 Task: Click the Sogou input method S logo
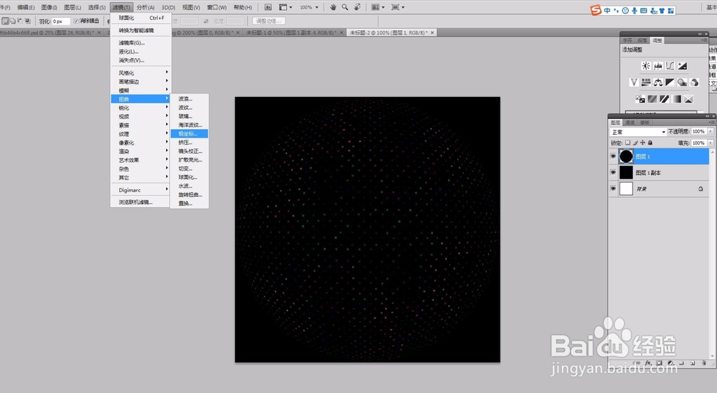coord(595,10)
